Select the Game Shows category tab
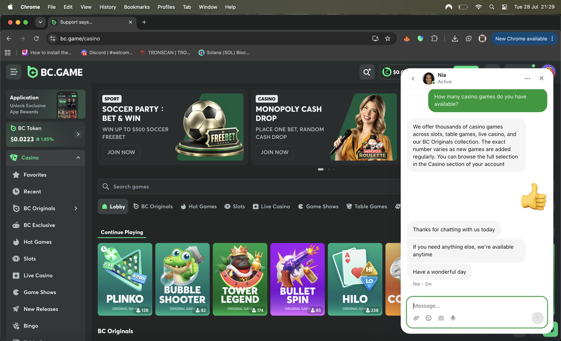Image resolution: width=561 pixels, height=341 pixels. pyautogui.click(x=318, y=206)
